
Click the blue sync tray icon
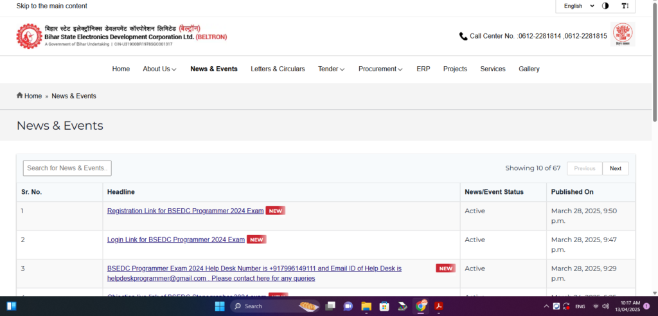coord(556,306)
